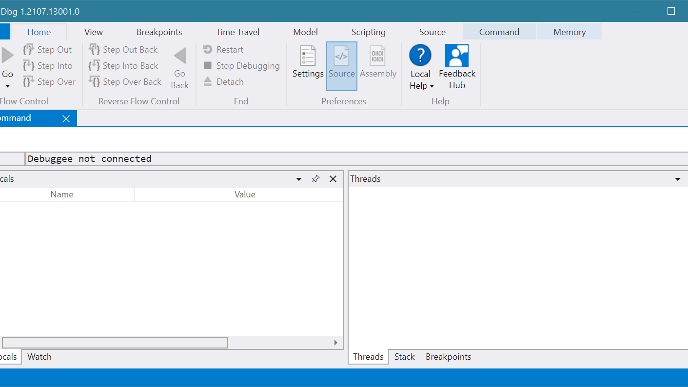Click the Step Over icon
Screen dimensions: 688x387
(x=29, y=82)
